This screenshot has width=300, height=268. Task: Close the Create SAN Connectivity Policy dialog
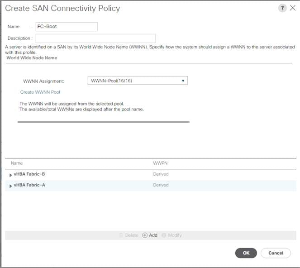[293, 8]
